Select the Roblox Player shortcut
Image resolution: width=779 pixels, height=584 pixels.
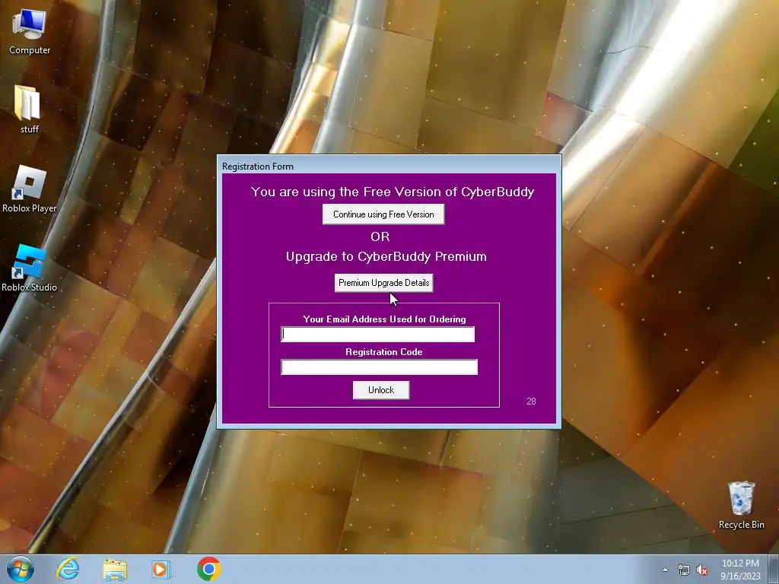click(30, 189)
